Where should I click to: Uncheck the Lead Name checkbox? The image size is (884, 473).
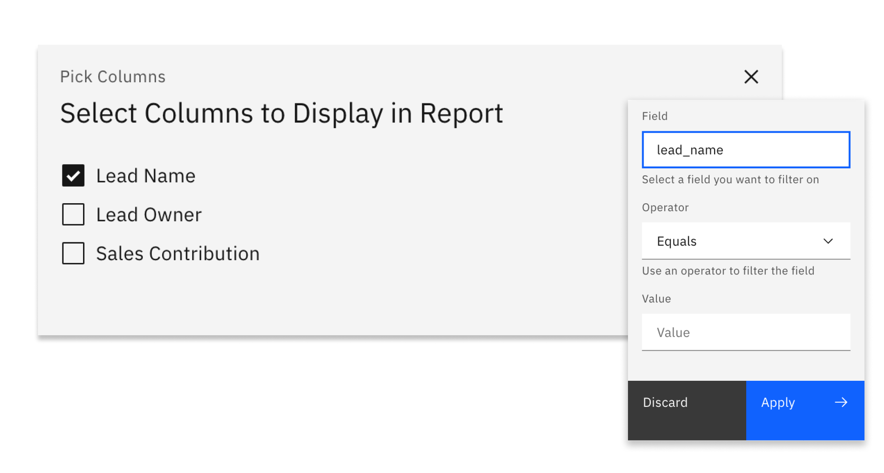point(73,176)
